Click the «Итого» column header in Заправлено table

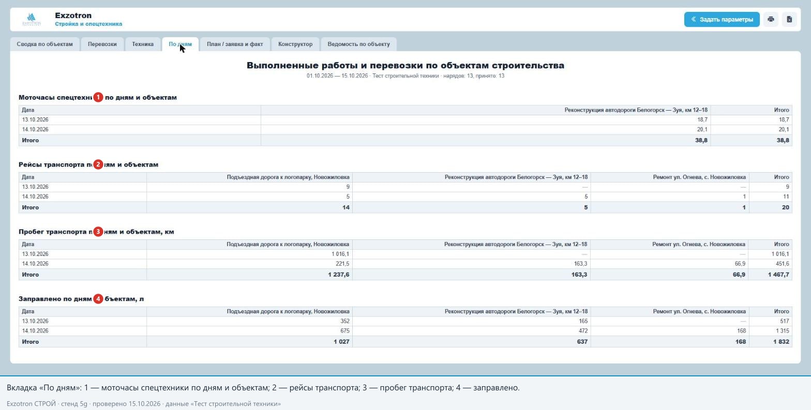pos(782,311)
